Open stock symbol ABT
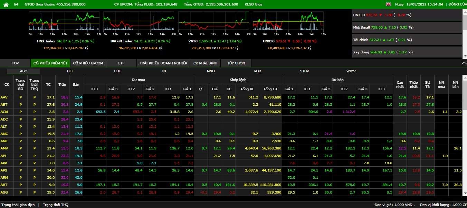Screen dimensions: 467x208 click(4, 105)
